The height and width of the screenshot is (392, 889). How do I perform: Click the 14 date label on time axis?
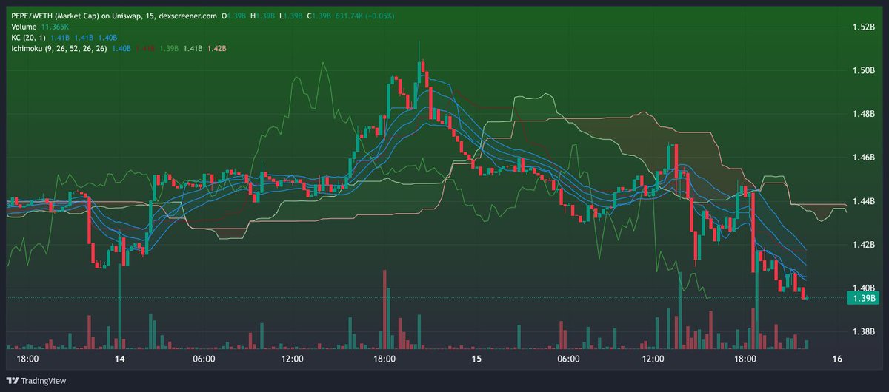coord(119,359)
